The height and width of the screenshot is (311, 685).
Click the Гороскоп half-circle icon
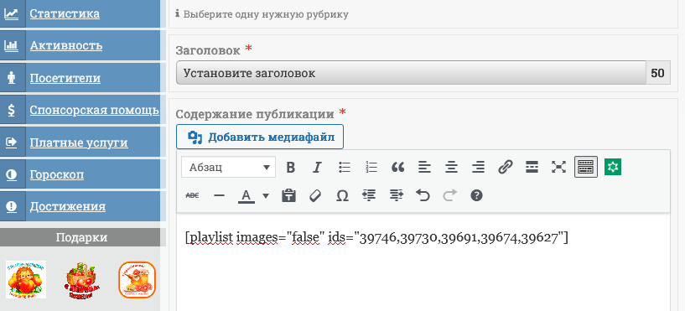(x=12, y=174)
